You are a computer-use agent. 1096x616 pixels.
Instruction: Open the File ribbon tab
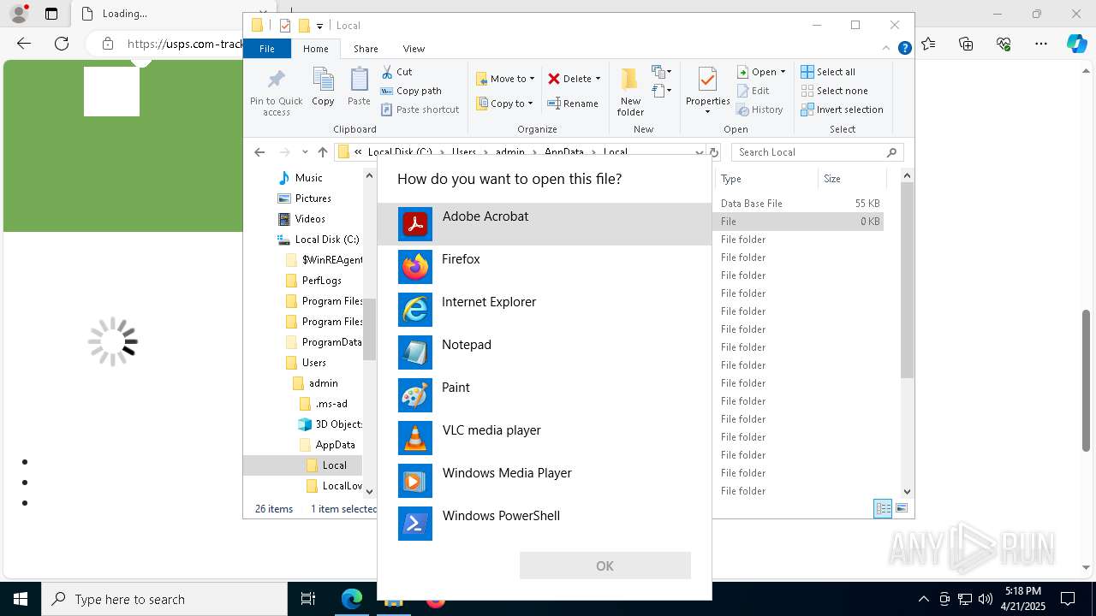click(x=267, y=49)
